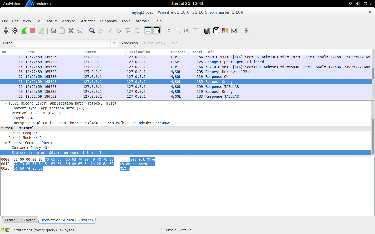
Task: Edit capture filters icon
Action: [207, 30]
